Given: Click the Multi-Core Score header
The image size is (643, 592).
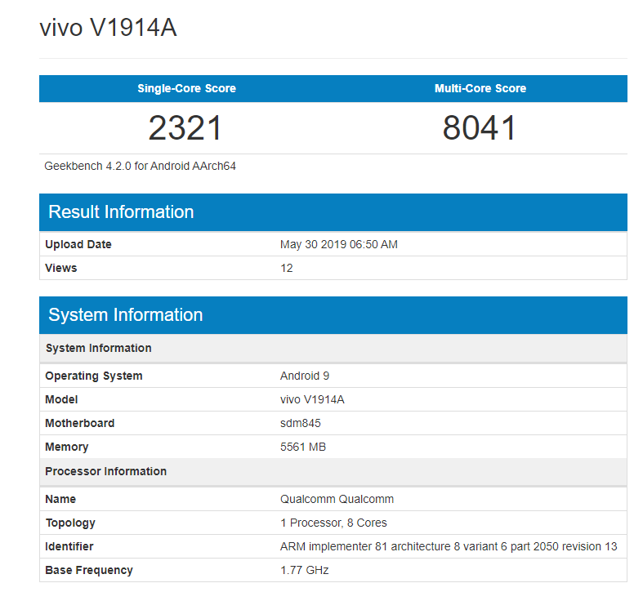Looking at the screenshot, I should [x=480, y=88].
